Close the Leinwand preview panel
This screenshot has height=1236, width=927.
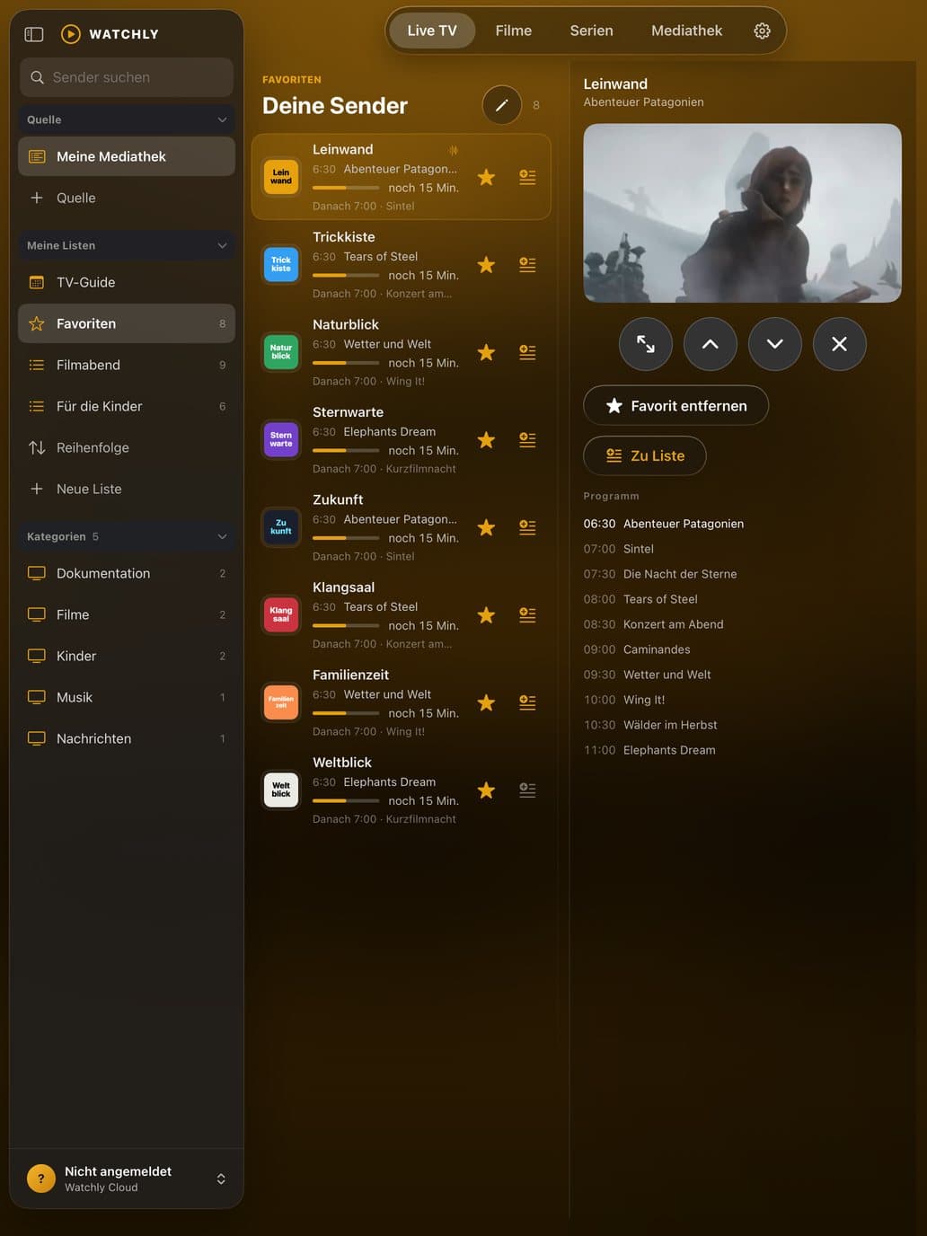pyautogui.click(x=840, y=344)
